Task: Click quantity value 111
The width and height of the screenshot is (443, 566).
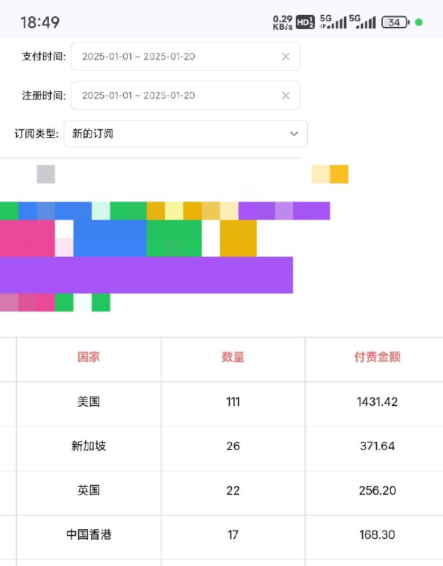Action: pos(233,402)
